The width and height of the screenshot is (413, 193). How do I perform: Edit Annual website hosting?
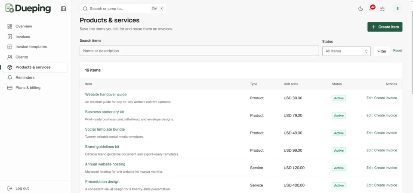click(370, 168)
